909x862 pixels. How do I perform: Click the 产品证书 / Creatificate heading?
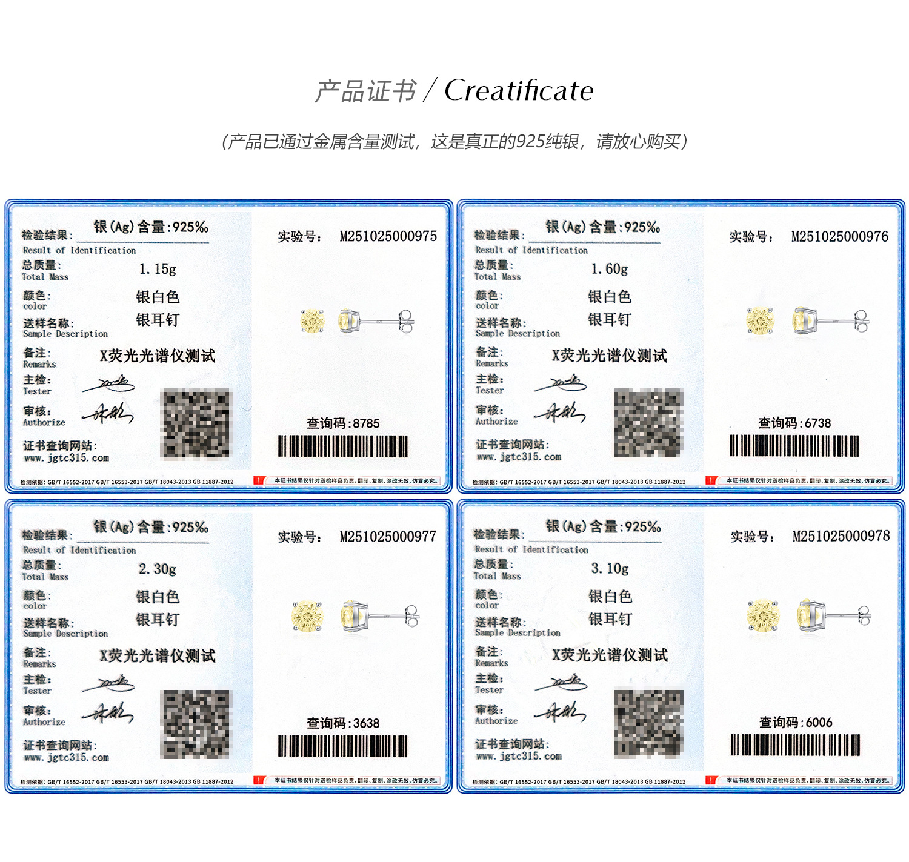pyautogui.click(x=454, y=91)
